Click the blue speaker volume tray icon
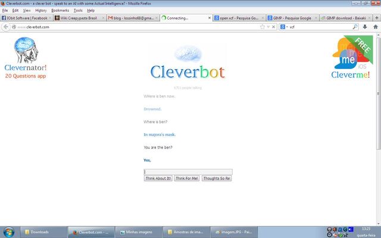The image size is (381, 238). pos(351,229)
